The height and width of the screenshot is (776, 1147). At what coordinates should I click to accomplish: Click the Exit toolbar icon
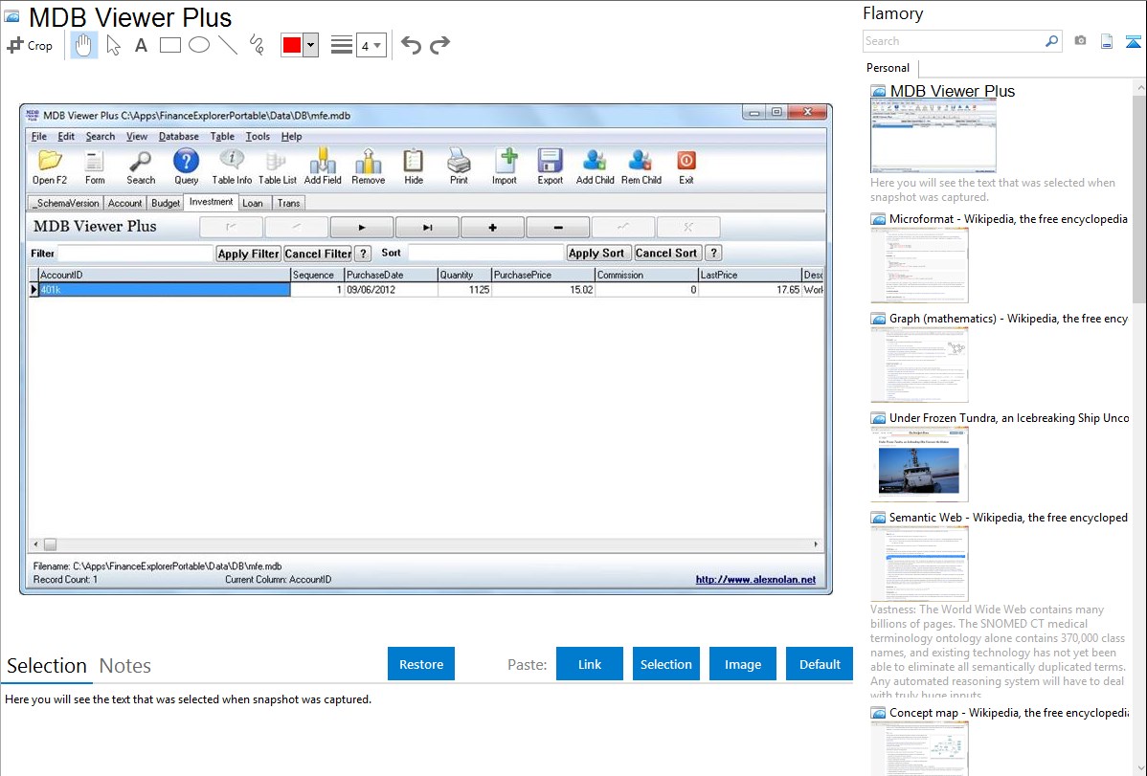pos(686,166)
